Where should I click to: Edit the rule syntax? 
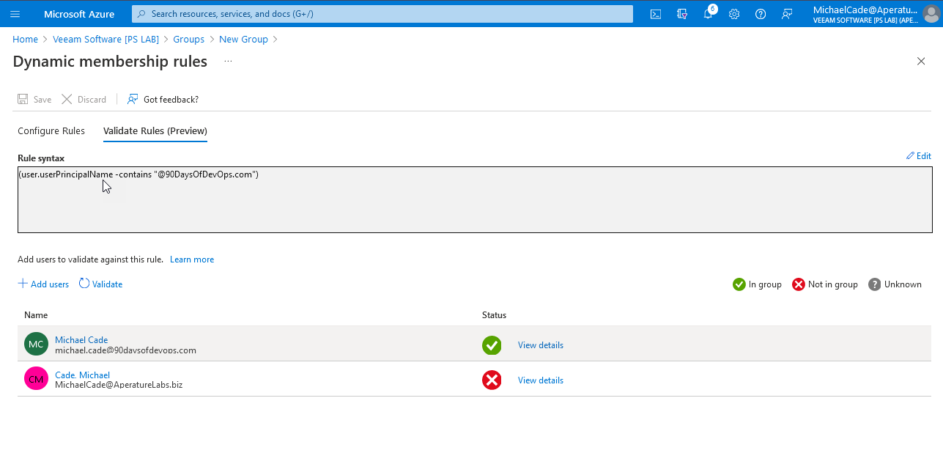click(919, 156)
